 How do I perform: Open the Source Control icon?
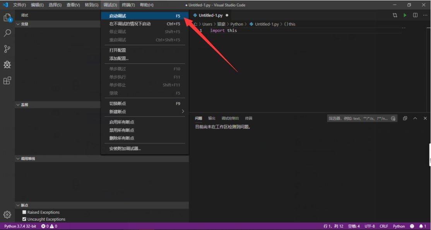[7, 49]
